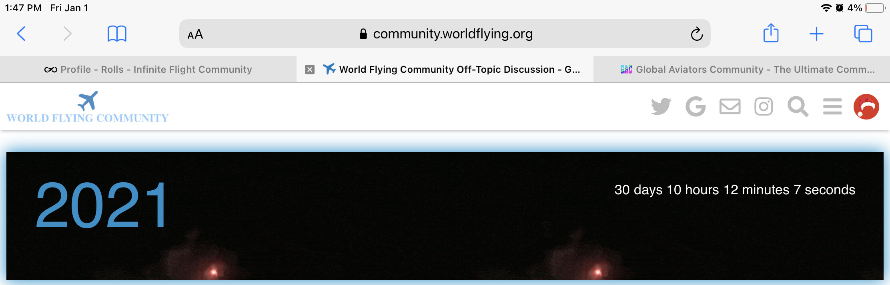Tap the forward navigation arrow
Viewport: 890px width, 285px height.
pyautogui.click(x=67, y=34)
